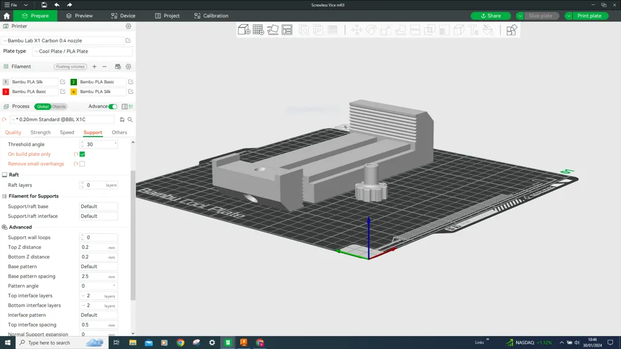Click the red filament 3 color swatch
Viewport: 621px width, 349px height.
6,92
